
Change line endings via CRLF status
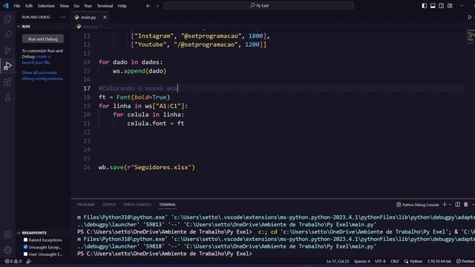(394, 261)
